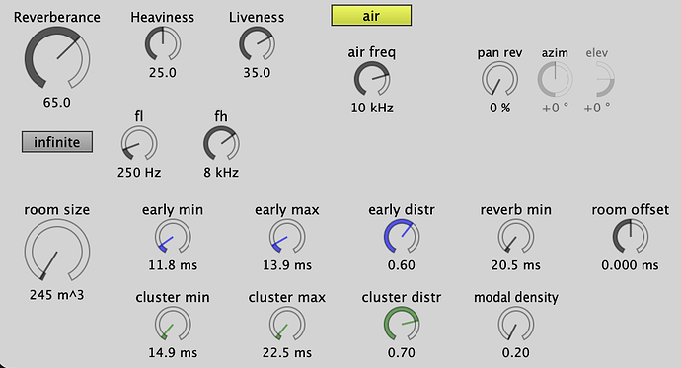Click the Liveness value 35.0

pos(257,72)
